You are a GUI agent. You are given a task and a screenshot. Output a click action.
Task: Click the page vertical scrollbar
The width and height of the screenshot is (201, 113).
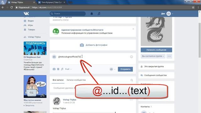pyautogui.click(x=200, y=40)
